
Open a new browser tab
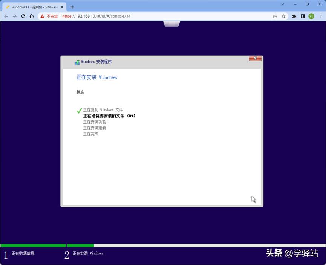[72, 6]
